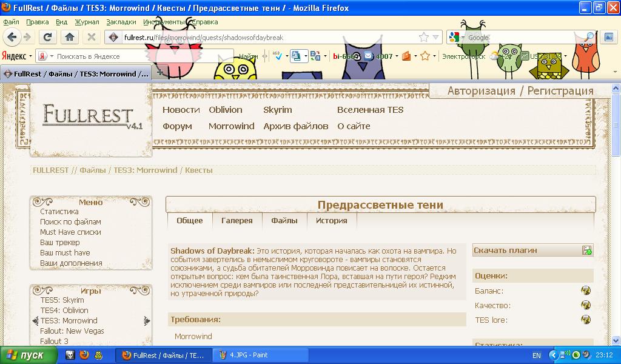Bookmark this page with the star icon
The width and height of the screenshot is (621, 364).
[x=424, y=37]
